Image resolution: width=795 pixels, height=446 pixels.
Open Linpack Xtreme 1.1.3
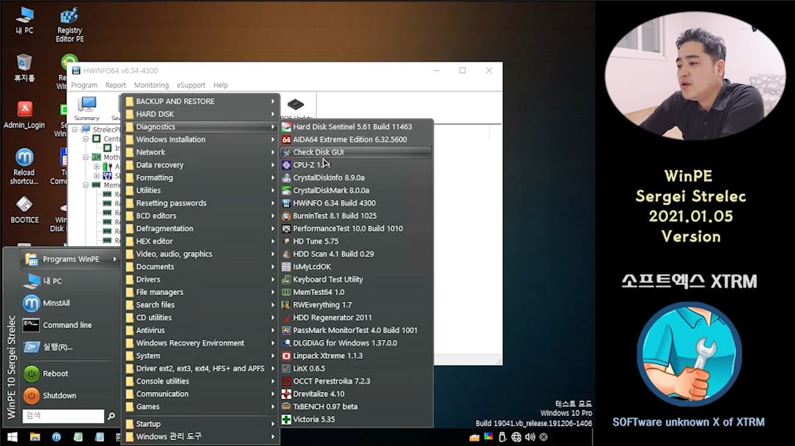356,355
